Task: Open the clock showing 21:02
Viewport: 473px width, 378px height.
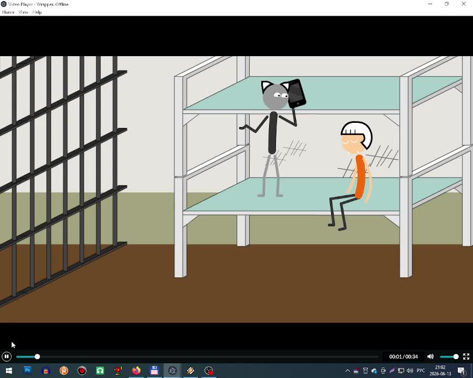Action: [x=440, y=371]
